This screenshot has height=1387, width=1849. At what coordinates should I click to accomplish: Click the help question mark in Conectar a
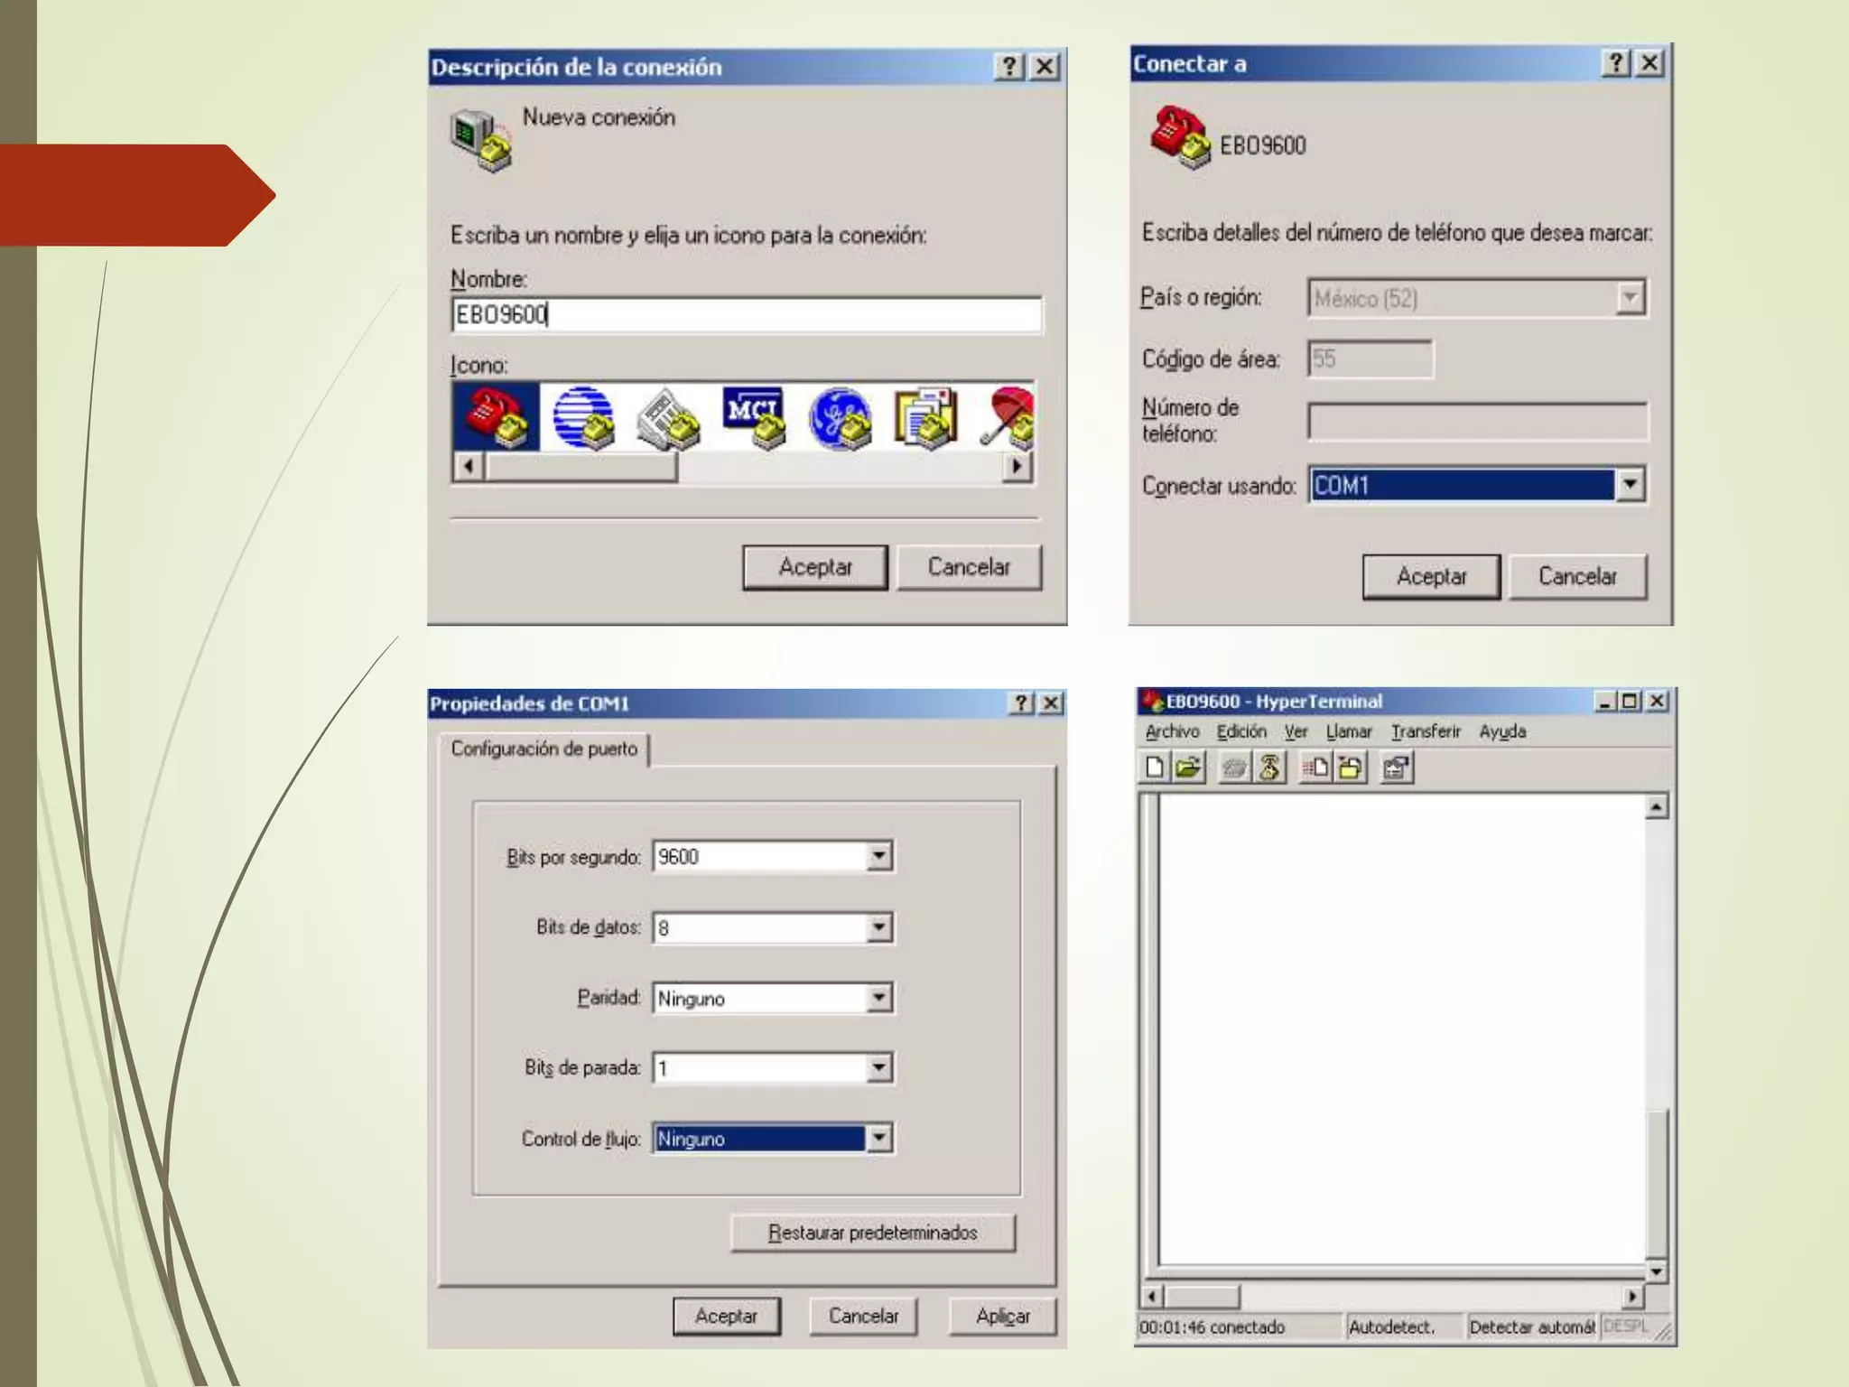pyautogui.click(x=1616, y=63)
